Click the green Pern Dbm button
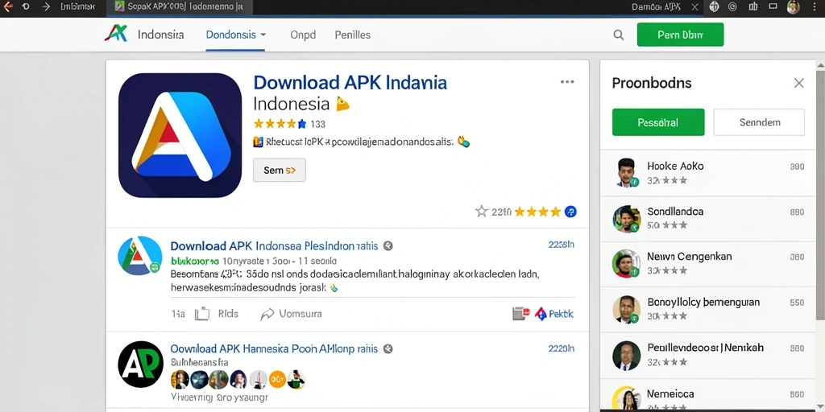This screenshot has height=412, width=825. (x=680, y=35)
